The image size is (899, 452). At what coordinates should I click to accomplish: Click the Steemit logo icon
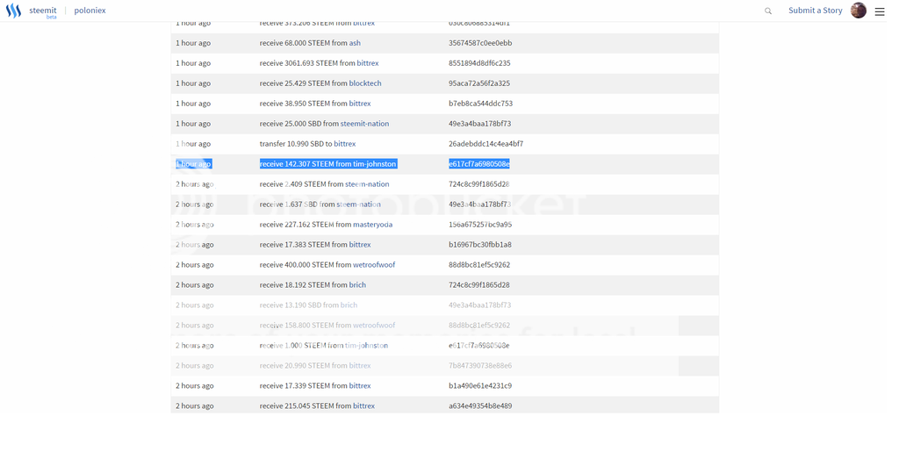click(x=14, y=11)
